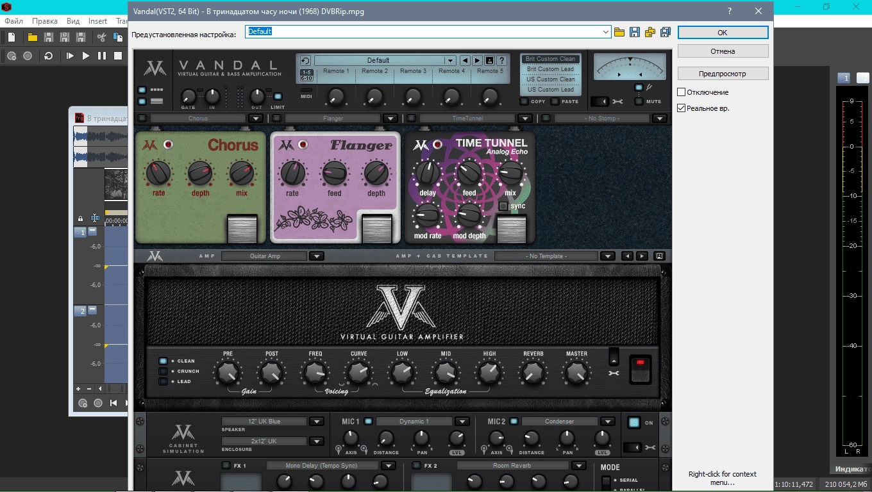Click the rewind to start icon under track list
872x492 pixels.
pyautogui.click(x=113, y=403)
